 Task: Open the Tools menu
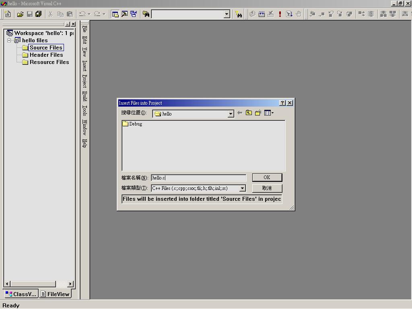(84, 111)
